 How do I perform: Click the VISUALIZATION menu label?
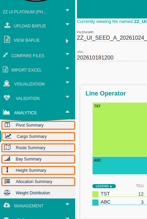coord(29,84)
